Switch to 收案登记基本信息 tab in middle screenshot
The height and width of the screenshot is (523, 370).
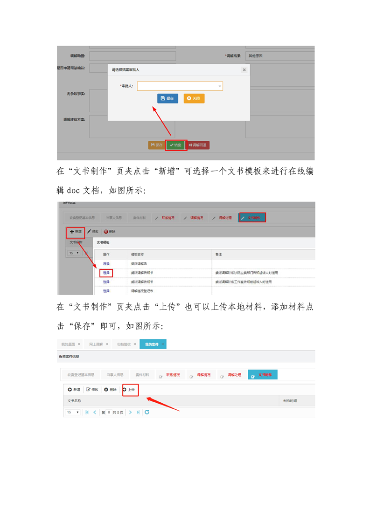pyautogui.click(x=82, y=218)
